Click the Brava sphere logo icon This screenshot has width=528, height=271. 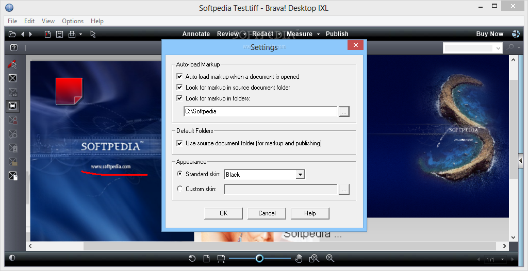coord(516,33)
